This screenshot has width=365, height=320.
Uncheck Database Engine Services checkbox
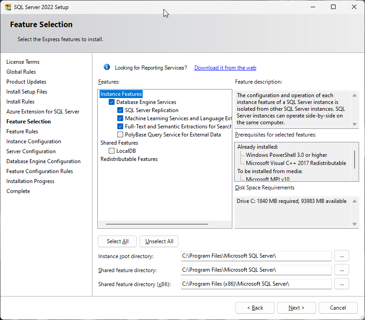click(x=112, y=102)
